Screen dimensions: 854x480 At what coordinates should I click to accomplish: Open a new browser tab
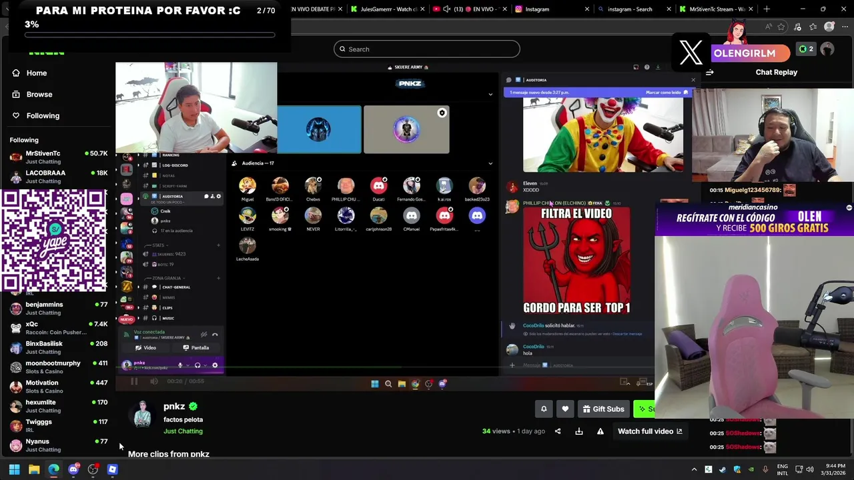[767, 9]
